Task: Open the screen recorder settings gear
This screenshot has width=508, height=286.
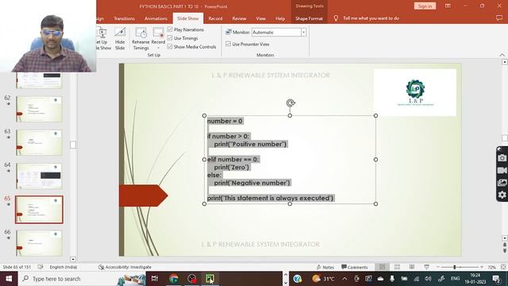Action: (x=502, y=195)
